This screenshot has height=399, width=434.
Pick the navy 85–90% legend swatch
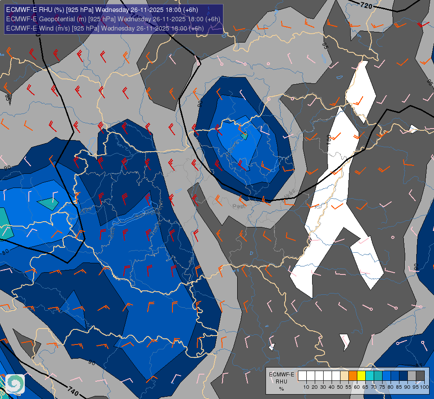pyautogui.click(x=403, y=376)
